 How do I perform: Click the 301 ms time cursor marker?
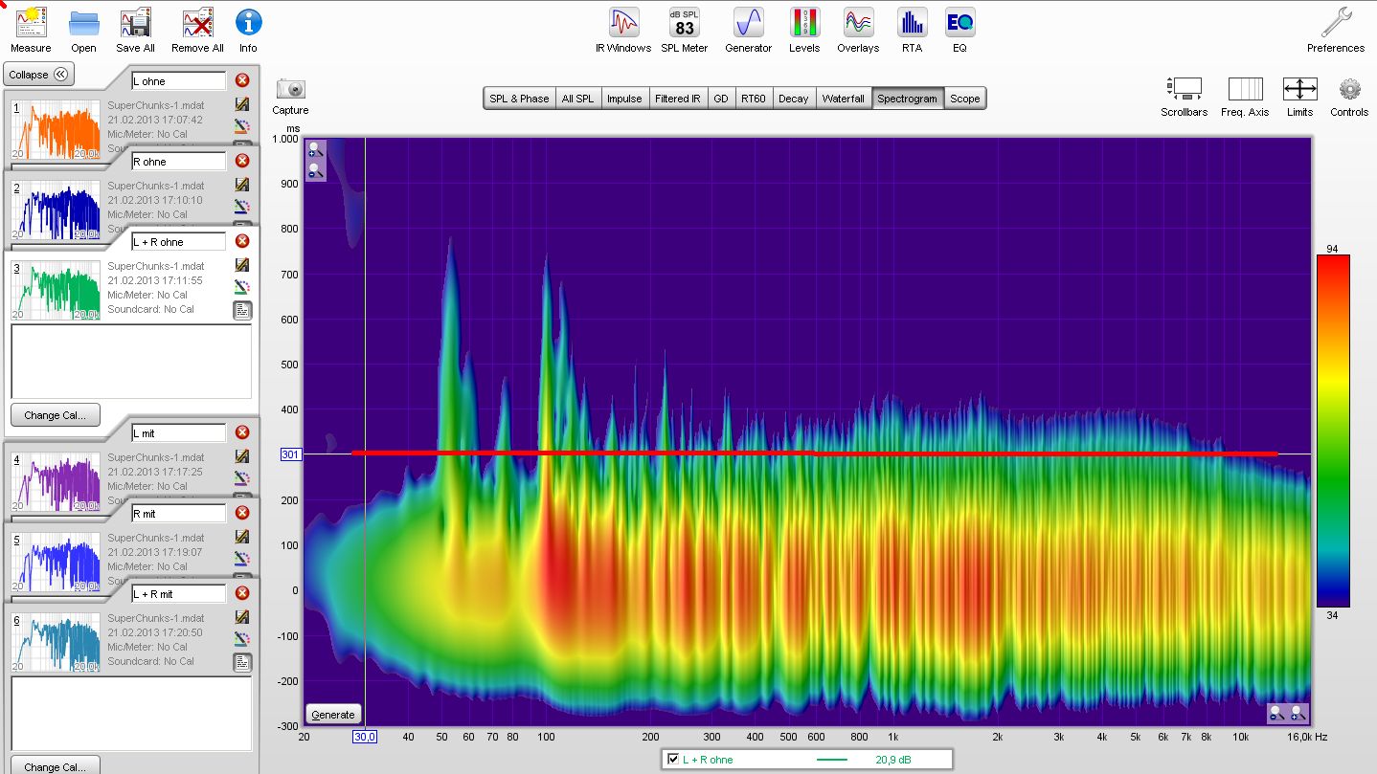(291, 454)
